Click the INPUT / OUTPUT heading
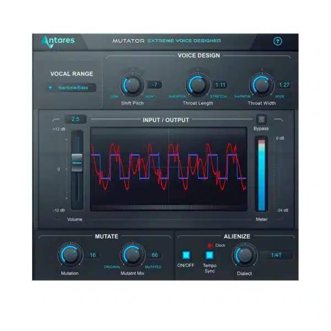This screenshot has width=331, height=331. 165,120
